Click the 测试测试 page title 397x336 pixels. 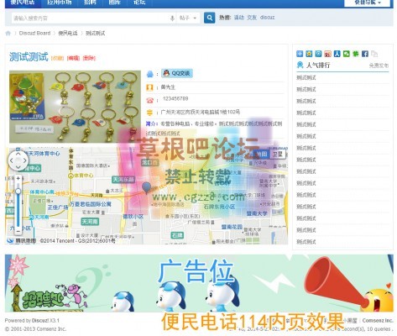pos(29,57)
